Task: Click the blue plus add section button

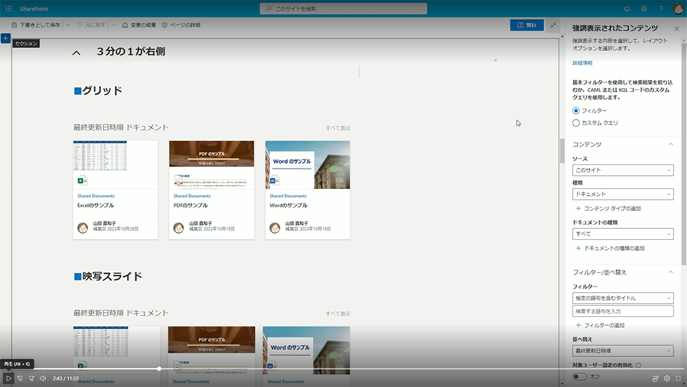Action: (5, 38)
